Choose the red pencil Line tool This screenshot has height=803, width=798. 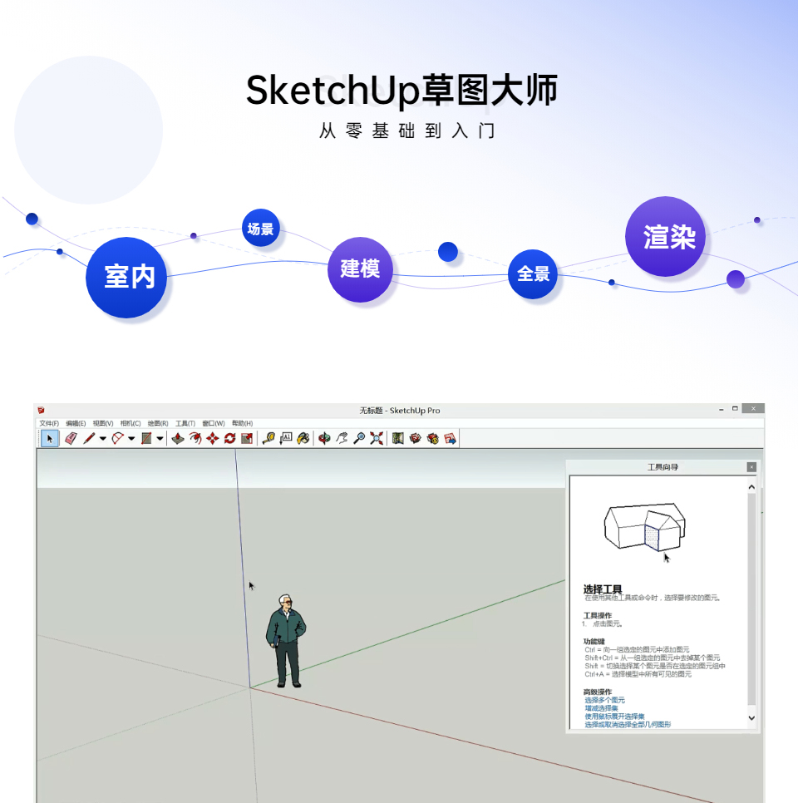(x=89, y=438)
